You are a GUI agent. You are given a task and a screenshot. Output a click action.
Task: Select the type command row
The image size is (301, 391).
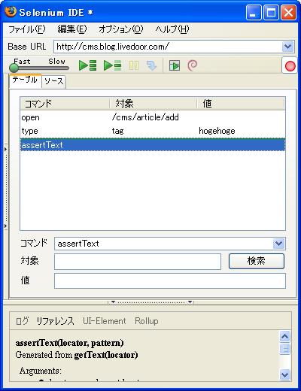click(153, 131)
